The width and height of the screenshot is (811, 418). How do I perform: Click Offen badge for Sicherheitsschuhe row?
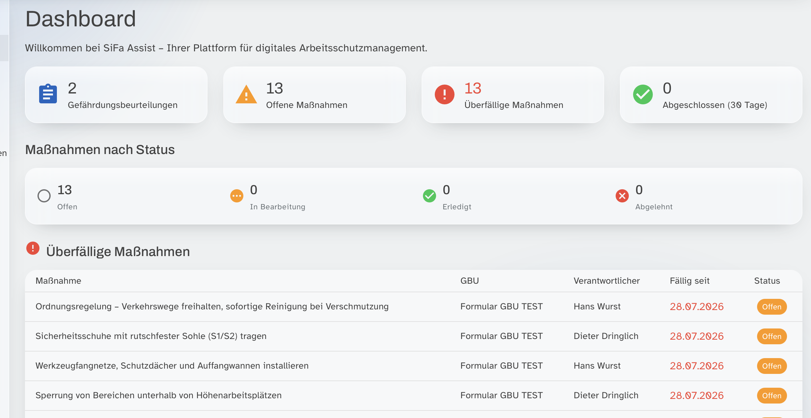click(x=772, y=336)
